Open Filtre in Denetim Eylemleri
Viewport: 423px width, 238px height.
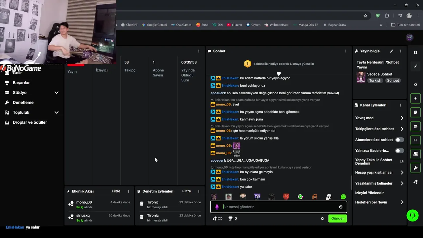187,191
